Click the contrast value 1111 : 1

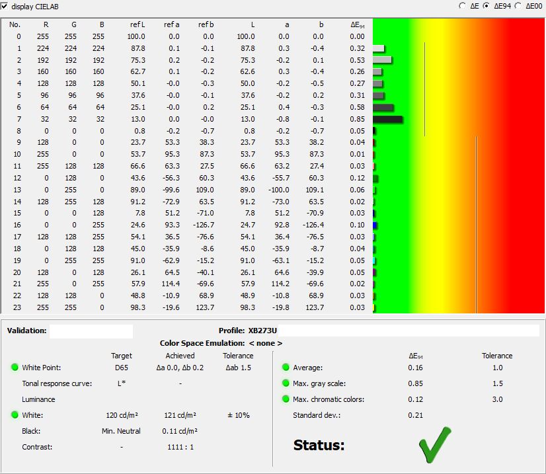180,447
